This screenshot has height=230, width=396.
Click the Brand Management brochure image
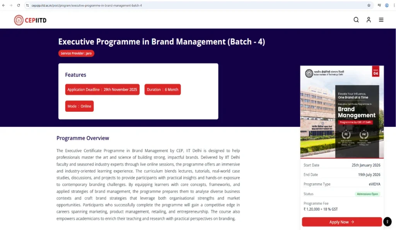(x=342, y=112)
